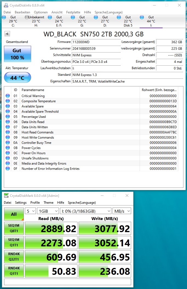
Task: Select drive G: at 22 °C
Action: (x=82, y=21)
